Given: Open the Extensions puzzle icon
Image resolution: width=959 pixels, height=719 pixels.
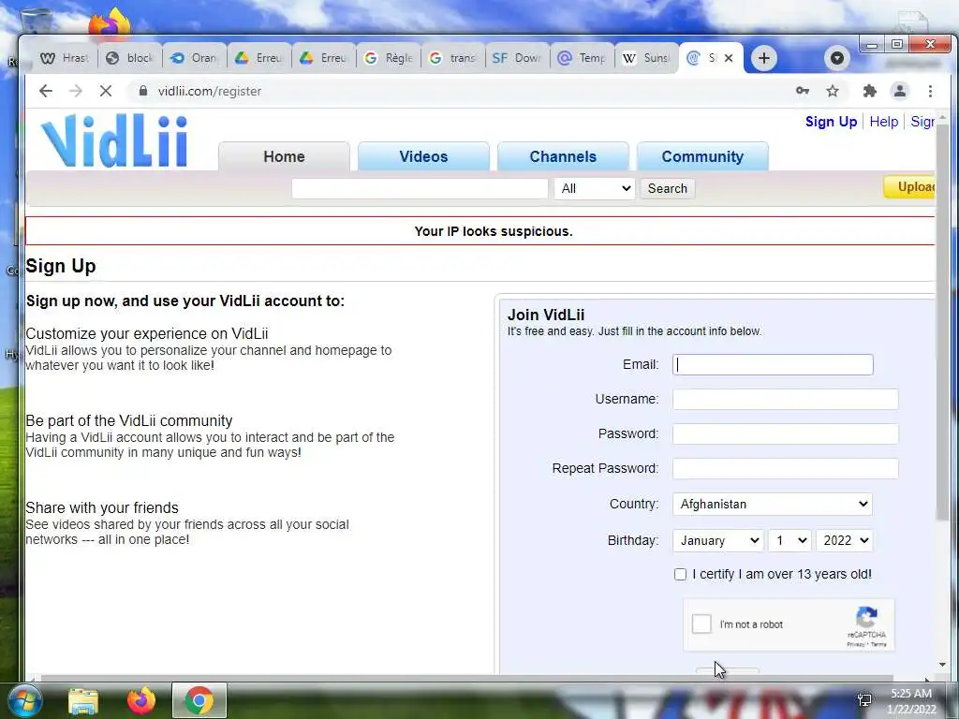Looking at the screenshot, I should point(869,91).
